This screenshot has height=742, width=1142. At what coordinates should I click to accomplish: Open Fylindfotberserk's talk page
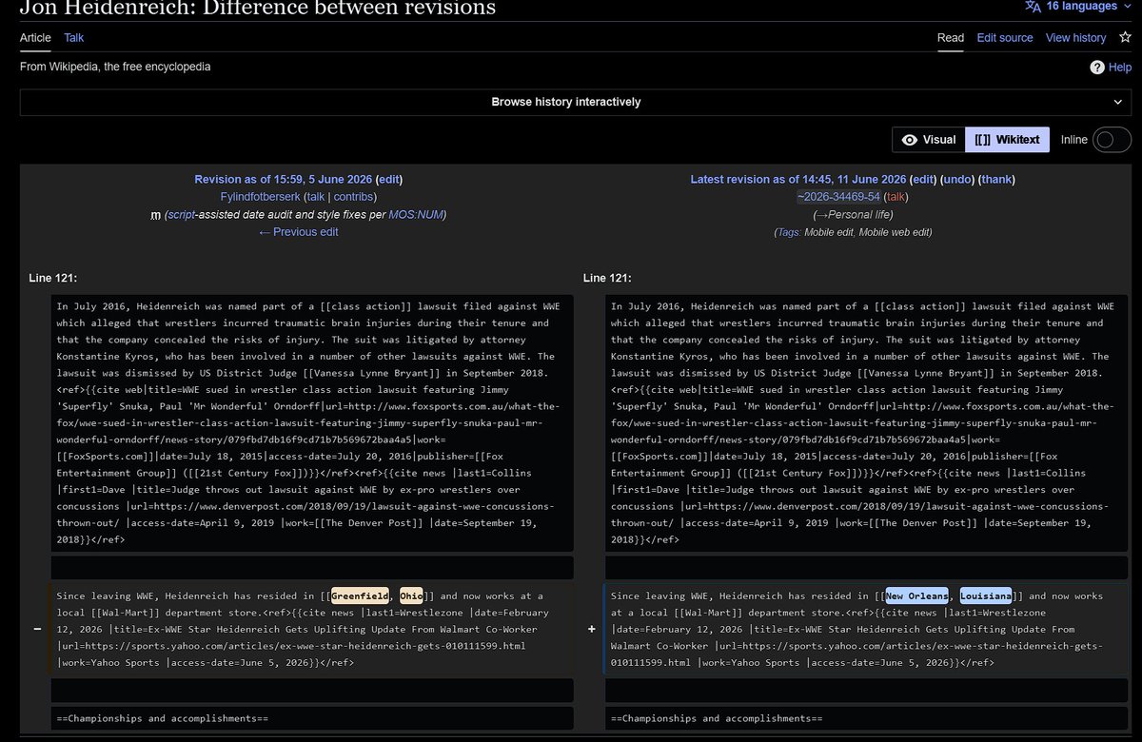pos(314,197)
